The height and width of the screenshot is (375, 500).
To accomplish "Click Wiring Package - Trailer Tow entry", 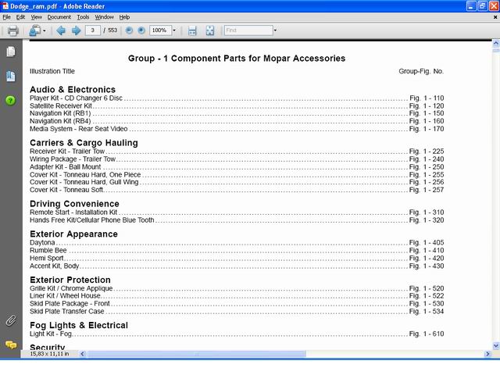I will point(73,159).
